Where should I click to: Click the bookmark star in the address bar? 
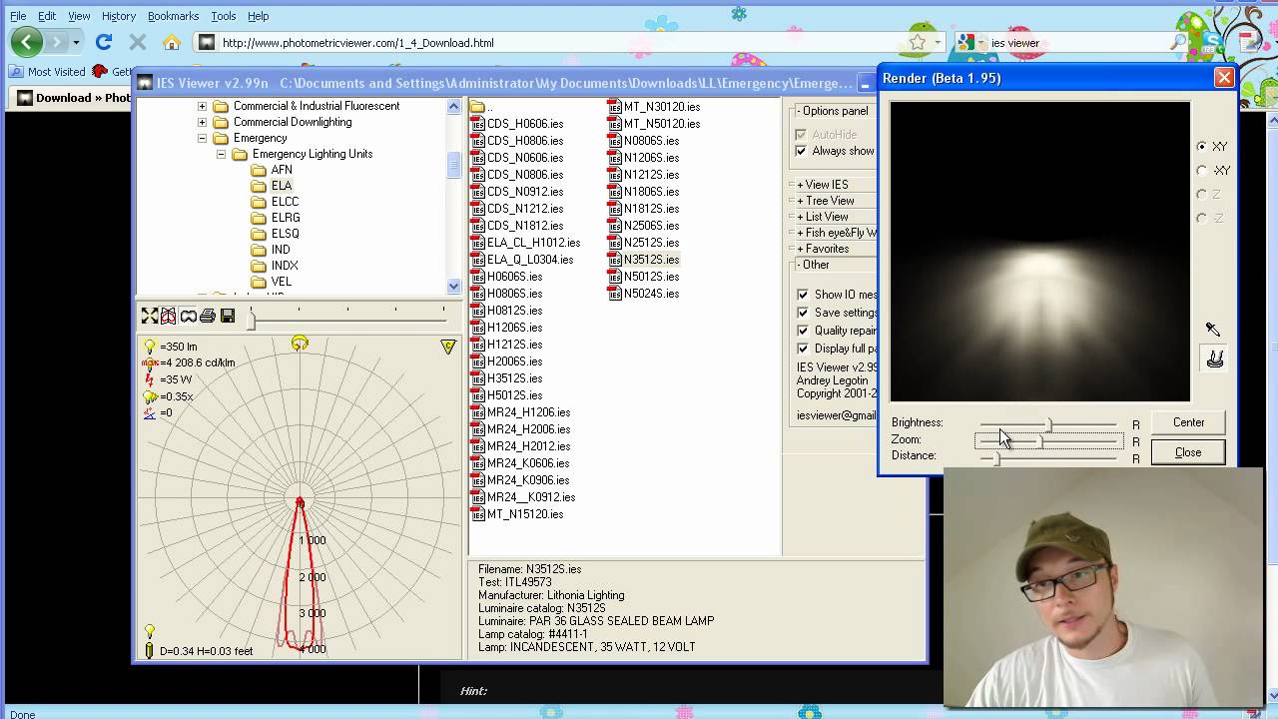pos(918,42)
